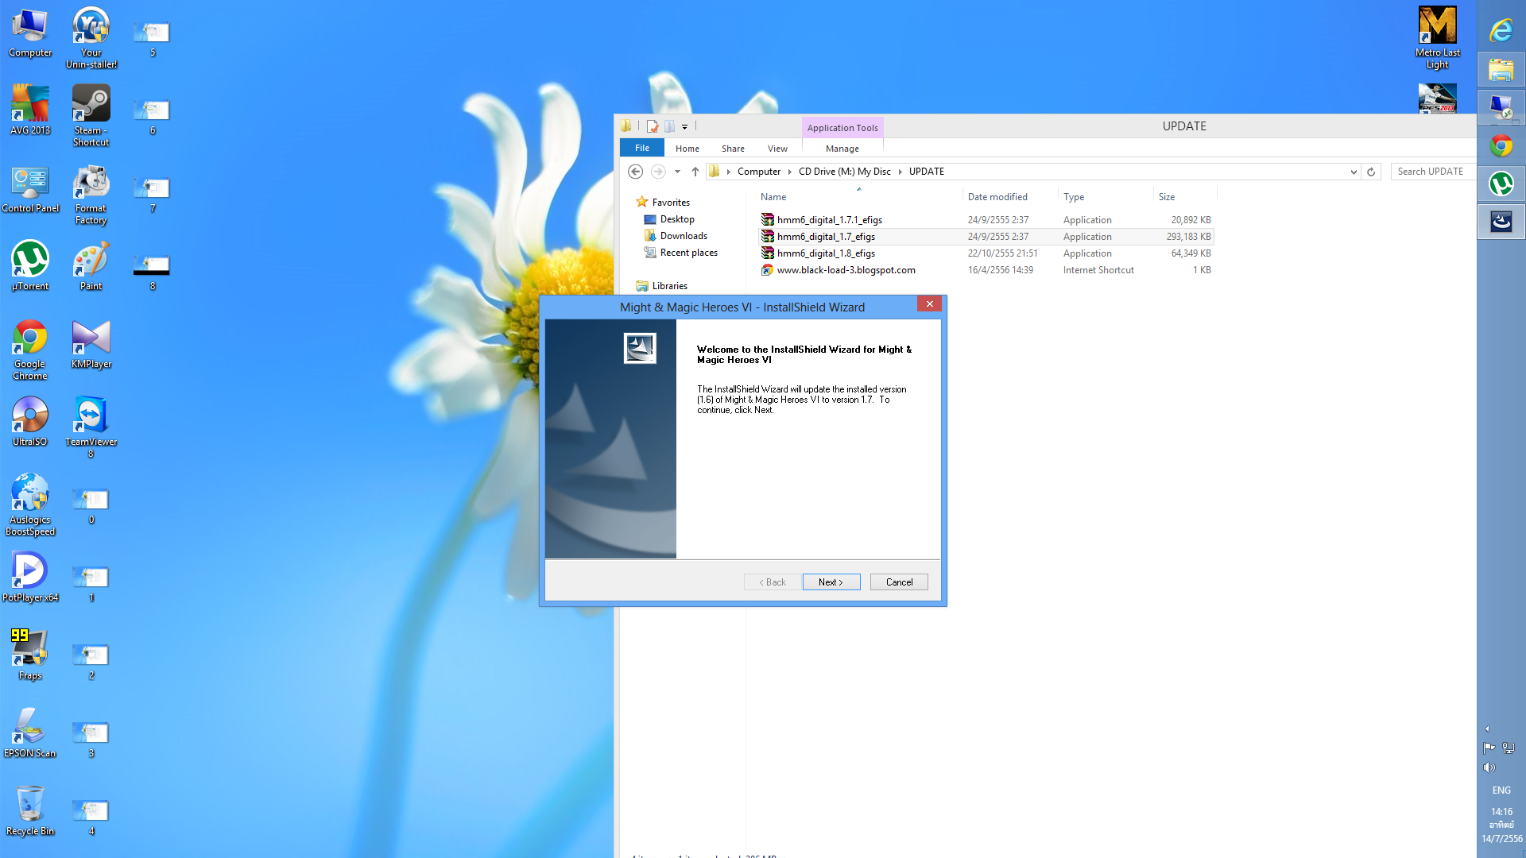This screenshot has height=858, width=1526.
Task: Expand the address bar history dropdown
Action: point(1354,172)
